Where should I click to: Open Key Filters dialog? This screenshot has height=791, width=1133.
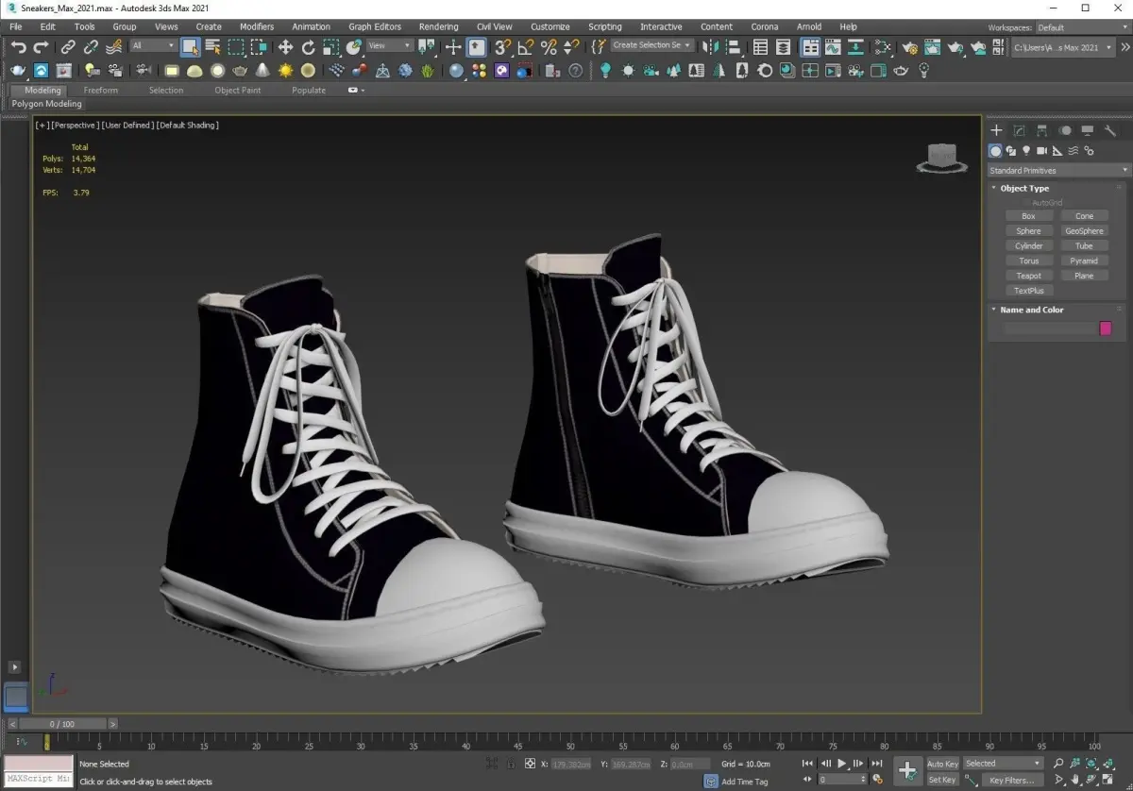pyautogui.click(x=1010, y=781)
